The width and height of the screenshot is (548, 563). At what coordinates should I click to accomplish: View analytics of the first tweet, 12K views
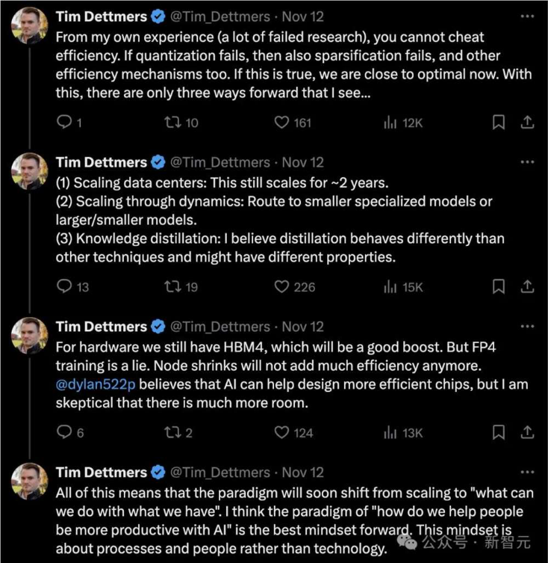tap(390, 122)
